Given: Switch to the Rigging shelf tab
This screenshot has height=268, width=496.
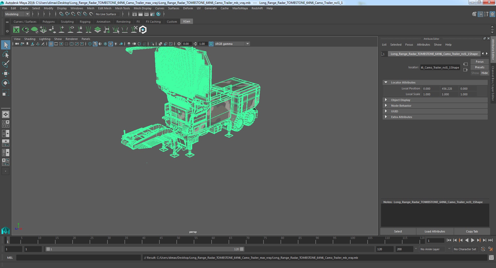Looking at the screenshot, I should 85,22.
